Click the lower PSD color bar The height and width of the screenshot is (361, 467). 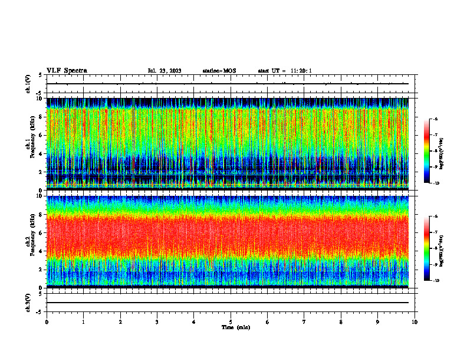[427, 248]
